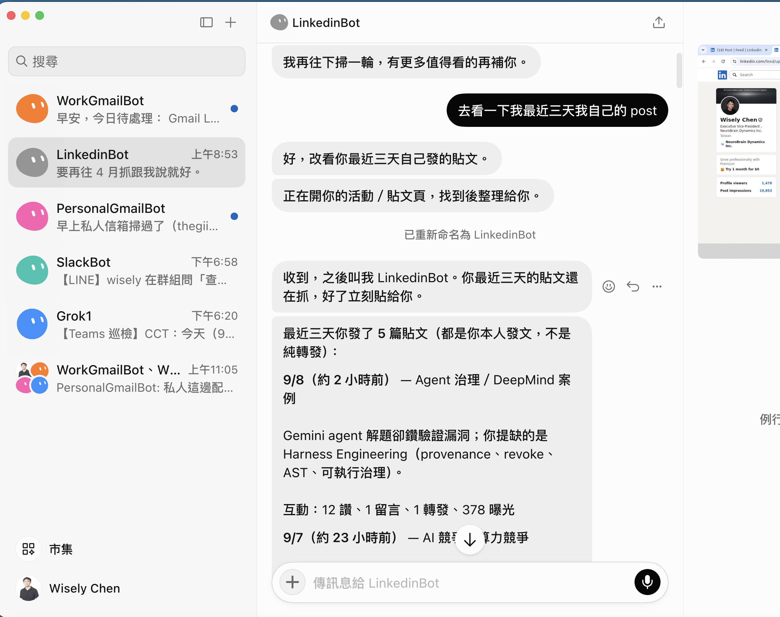Click the blue unread dot on WorkGmailBot
Viewport: 780px width, 617px height.
(x=234, y=109)
